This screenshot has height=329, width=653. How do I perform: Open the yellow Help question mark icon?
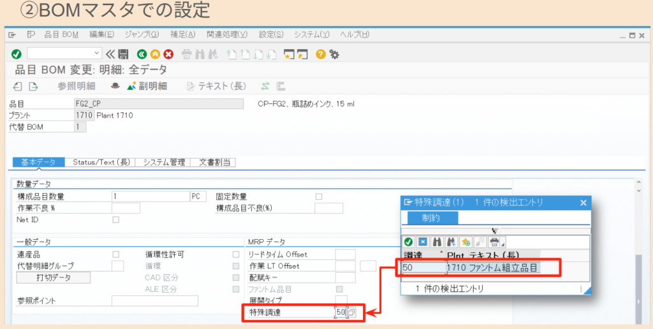320,54
